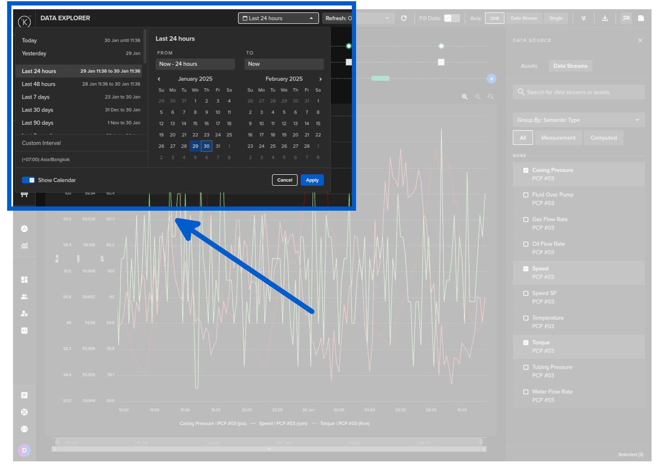Click the download icon in the toolbar
This screenshot has width=665, height=471.
click(x=605, y=18)
